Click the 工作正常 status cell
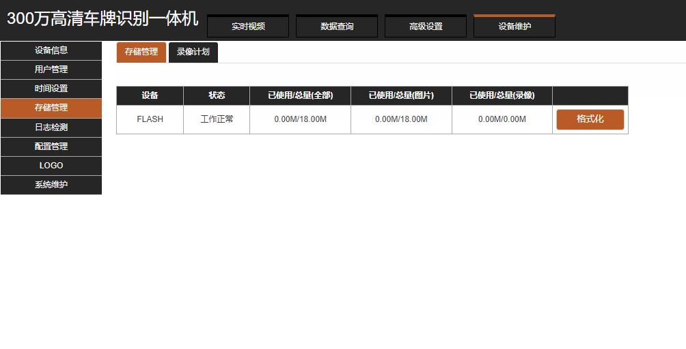686x349 pixels. [217, 119]
